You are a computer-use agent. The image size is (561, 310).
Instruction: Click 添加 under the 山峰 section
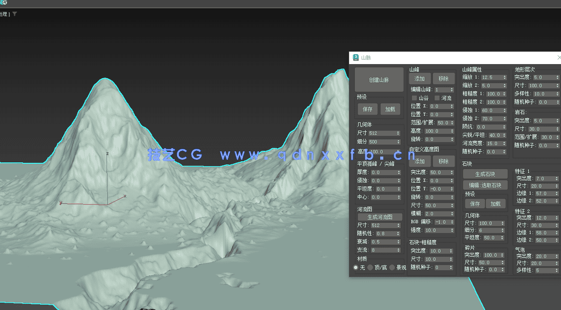point(419,79)
